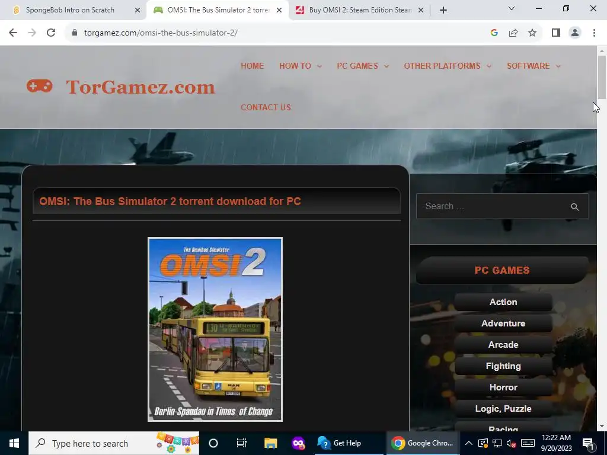Open the SOFTWARE menu item
Screen dimensions: 607x455
click(x=528, y=66)
